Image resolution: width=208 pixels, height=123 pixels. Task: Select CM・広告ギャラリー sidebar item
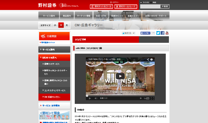click(54, 97)
